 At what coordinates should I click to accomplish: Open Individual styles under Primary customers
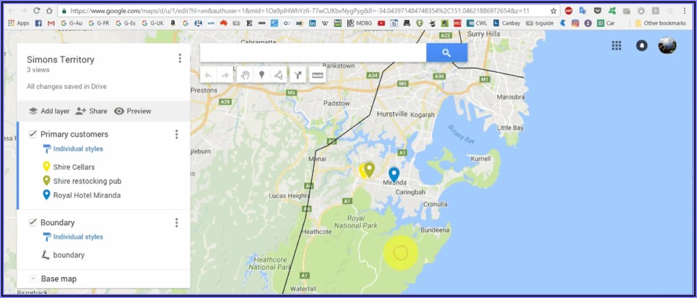click(x=77, y=149)
